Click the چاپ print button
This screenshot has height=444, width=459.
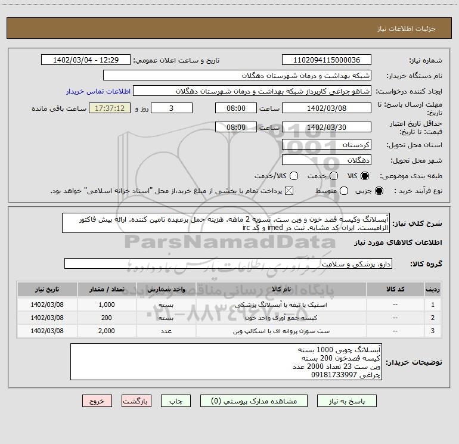[x=176, y=401]
